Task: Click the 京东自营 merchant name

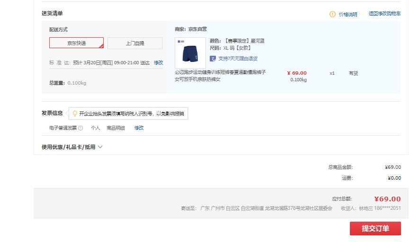Action: pos(197,29)
